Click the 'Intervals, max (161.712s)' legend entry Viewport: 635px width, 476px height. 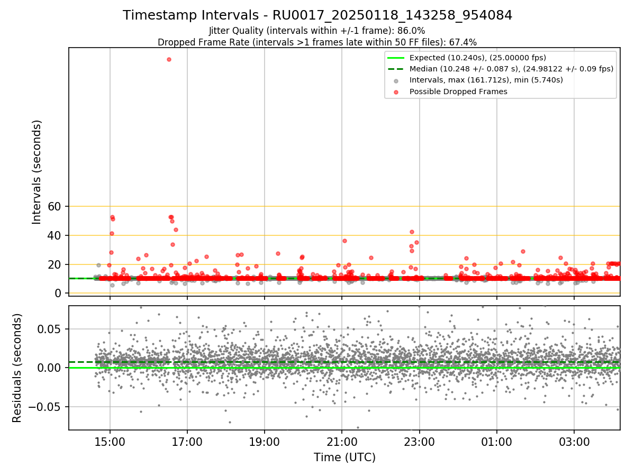pos(486,80)
